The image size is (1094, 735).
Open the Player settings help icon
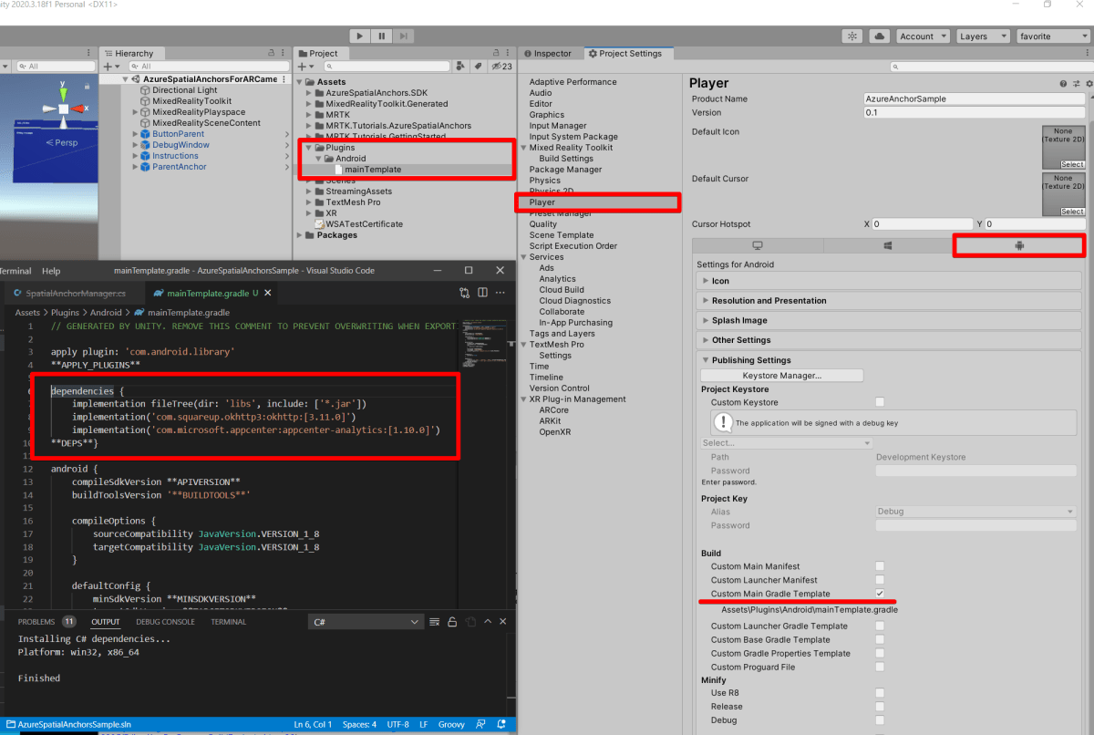pos(1063,83)
